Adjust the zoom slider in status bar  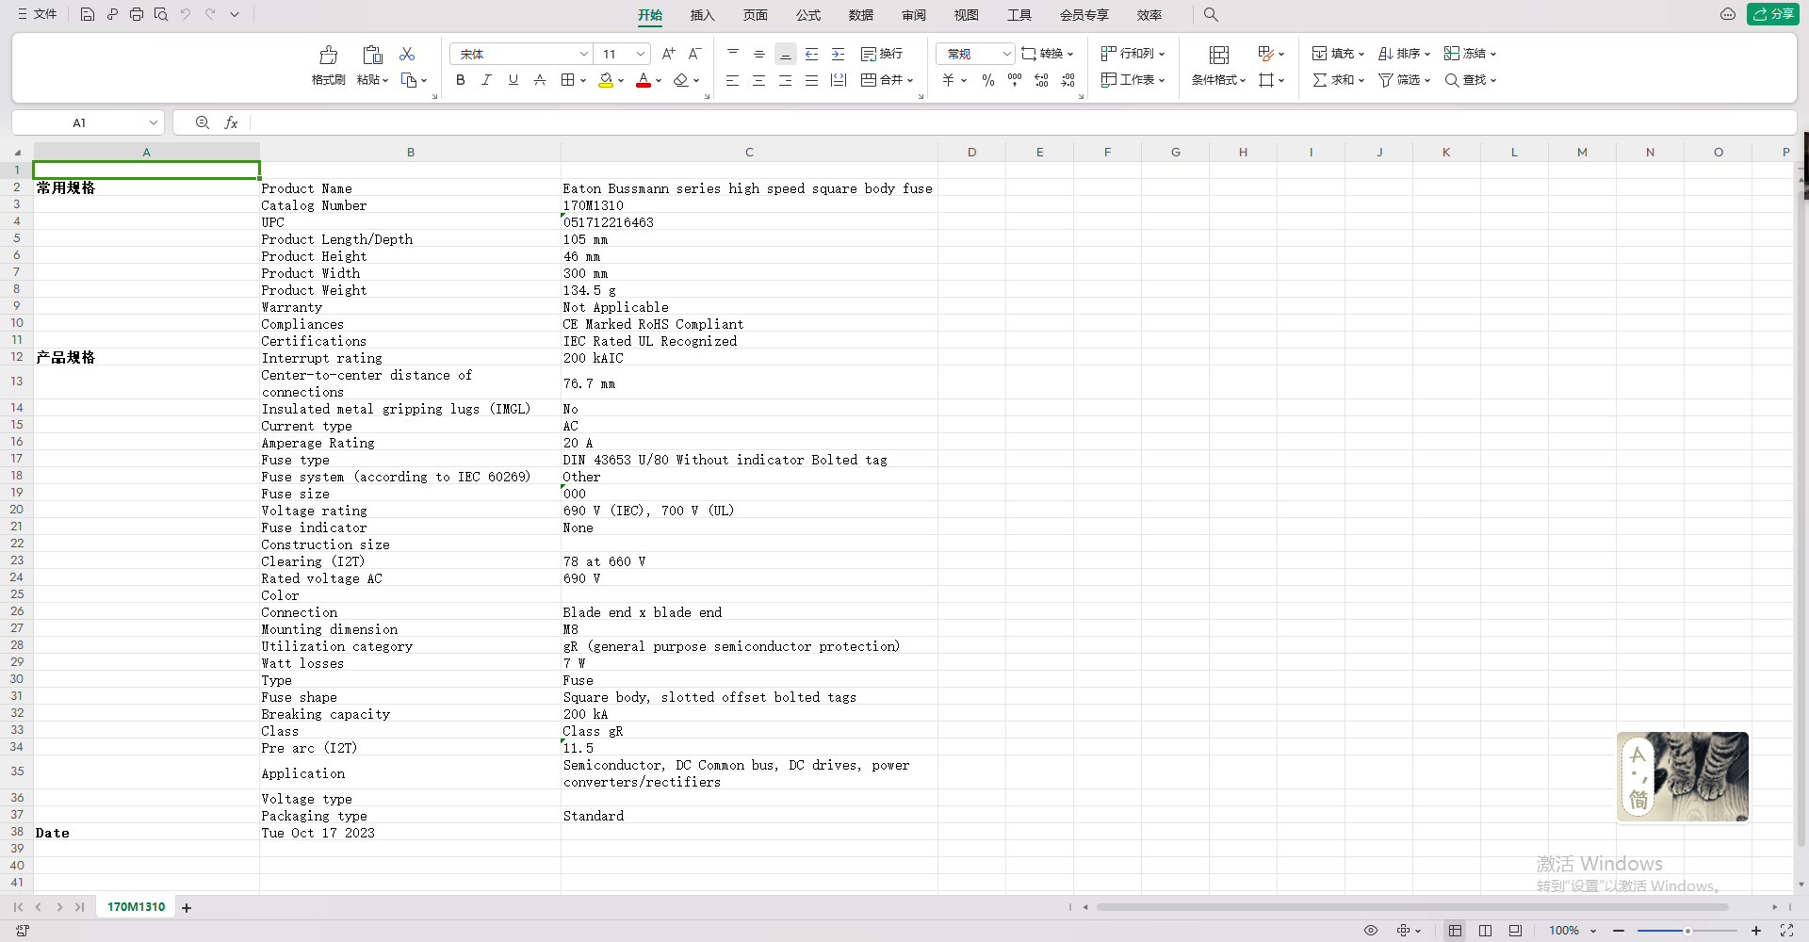(1687, 931)
